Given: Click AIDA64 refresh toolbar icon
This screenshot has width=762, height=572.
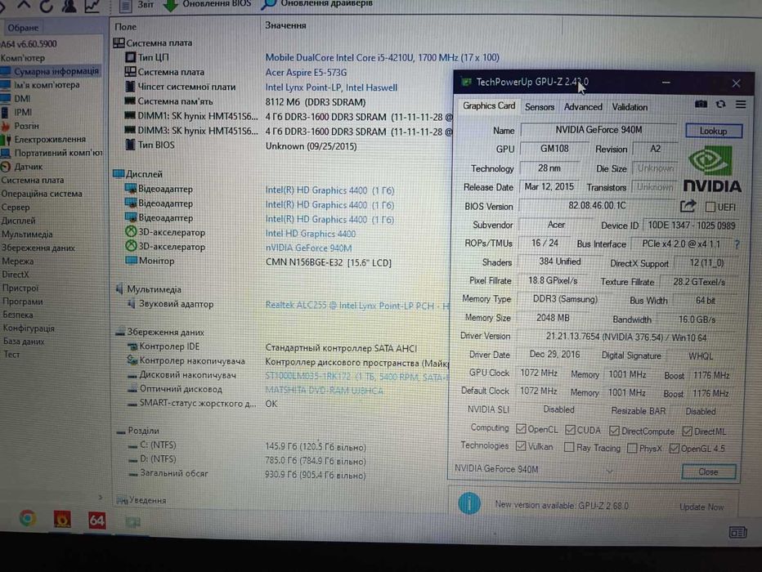Looking at the screenshot, I should click(46, 6).
